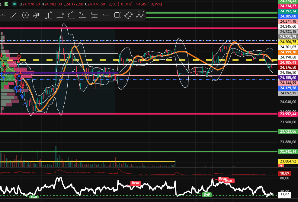Pick the circle drawing tool
This screenshot has height=202, width=298.
pyautogui.click(x=26, y=15)
